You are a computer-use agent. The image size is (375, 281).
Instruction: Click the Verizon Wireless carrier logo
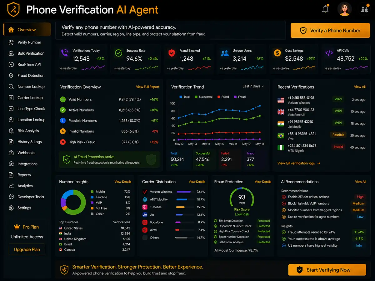tap(145, 192)
